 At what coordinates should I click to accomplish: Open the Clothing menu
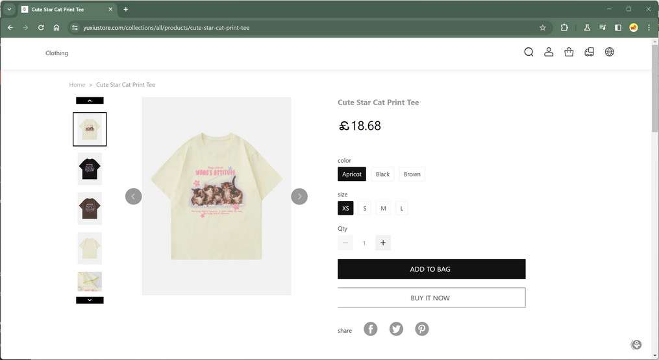pyautogui.click(x=56, y=53)
